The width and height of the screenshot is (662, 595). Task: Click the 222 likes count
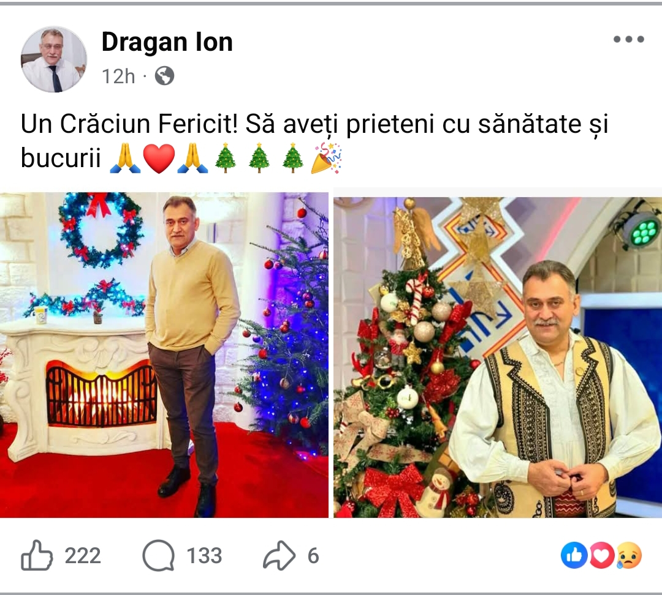point(83,556)
